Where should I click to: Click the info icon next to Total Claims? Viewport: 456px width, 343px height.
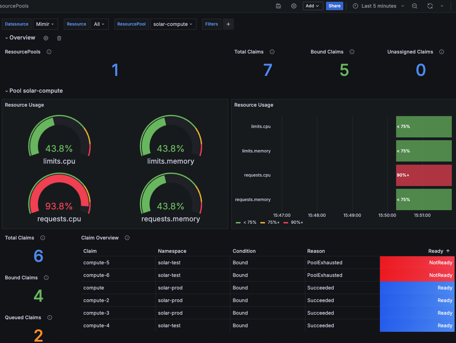[272, 52]
